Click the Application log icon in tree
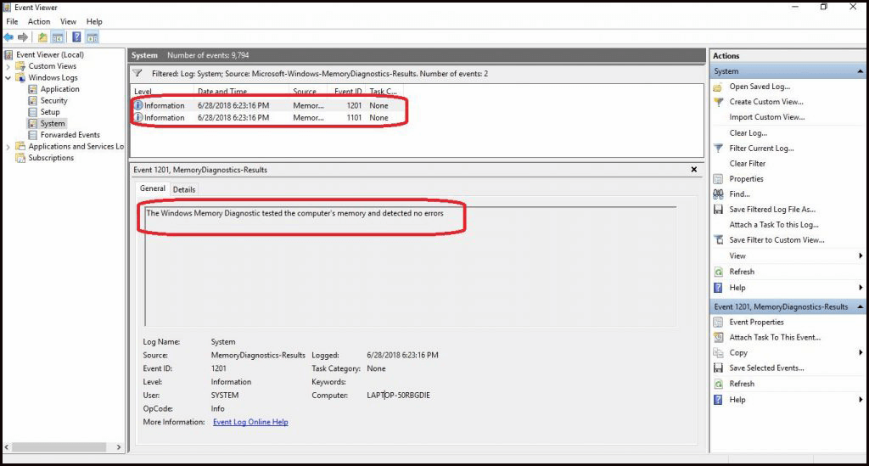This screenshot has height=466, width=869. pyautogui.click(x=33, y=89)
